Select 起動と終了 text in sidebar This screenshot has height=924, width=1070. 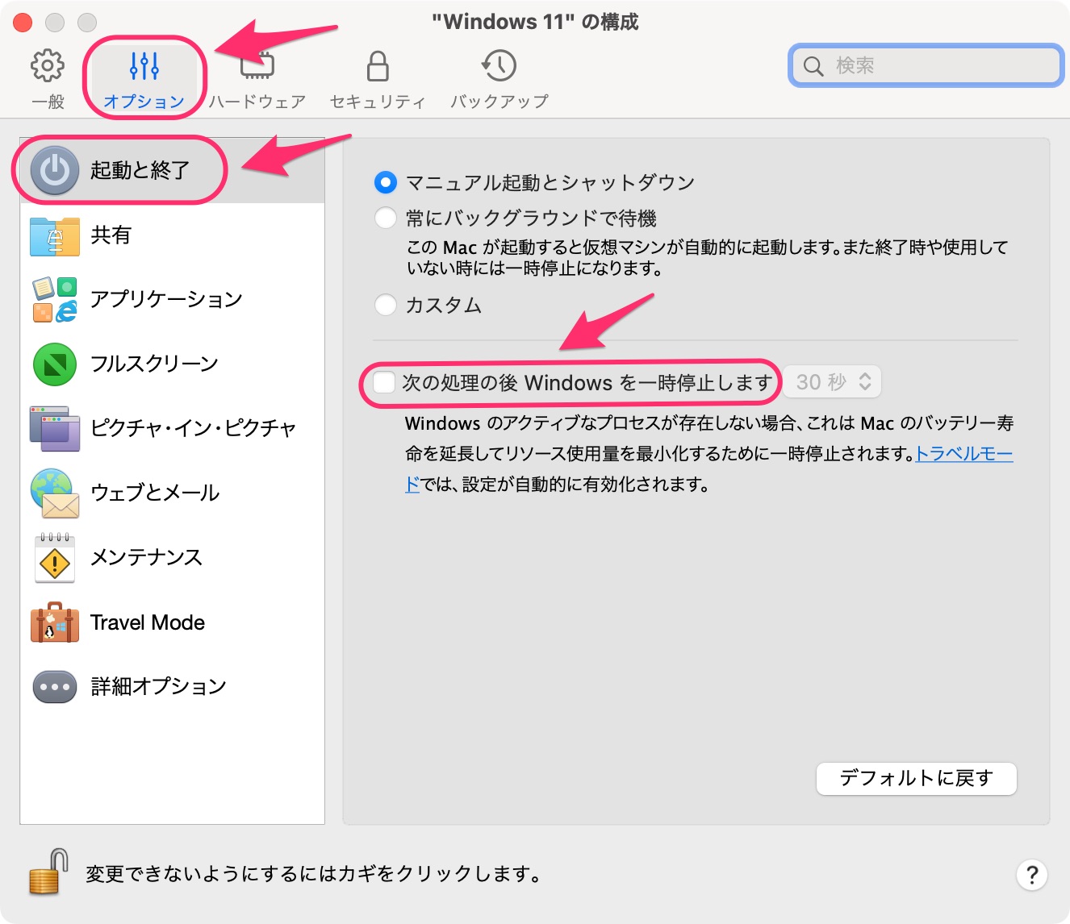click(140, 170)
